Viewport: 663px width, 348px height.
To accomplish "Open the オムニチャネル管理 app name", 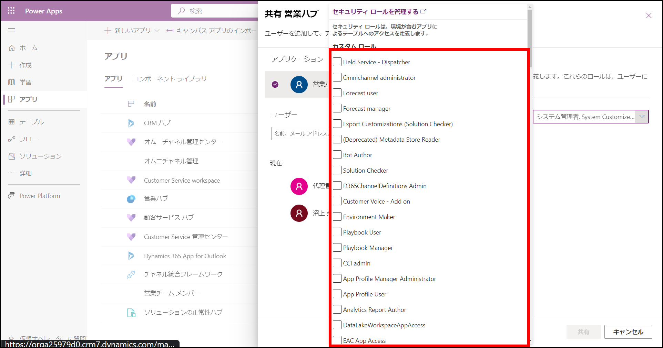I will coord(171,161).
